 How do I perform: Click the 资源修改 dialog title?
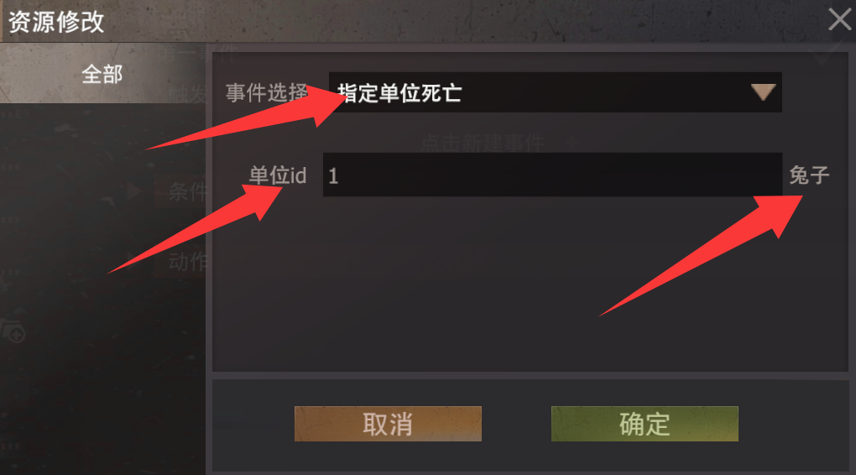[56, 23]
